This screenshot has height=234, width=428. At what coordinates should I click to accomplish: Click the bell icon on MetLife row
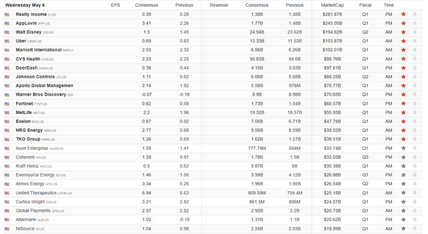pos(415,112)
